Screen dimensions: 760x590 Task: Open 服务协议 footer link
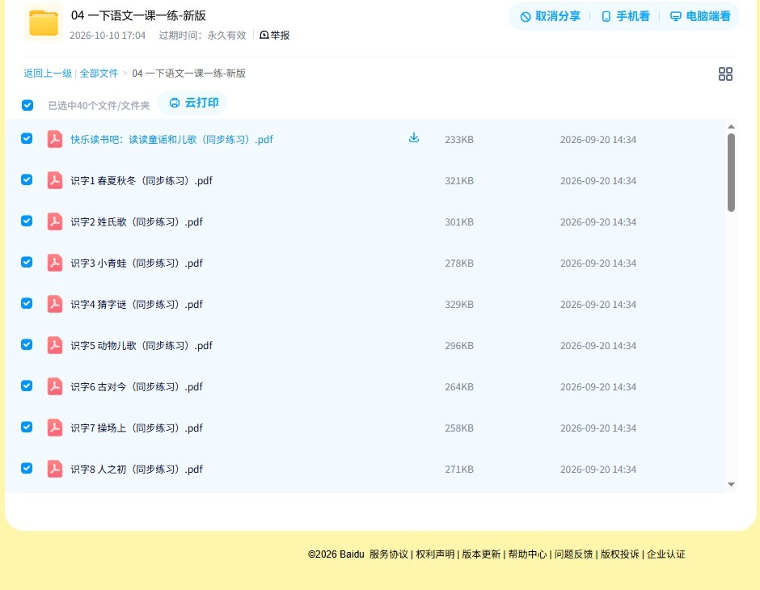click(389, 554)
